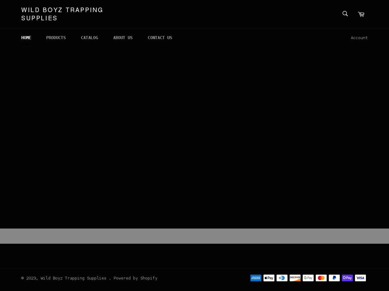
Task: Select the Google Pay icon
Action: tap(308, 278)
